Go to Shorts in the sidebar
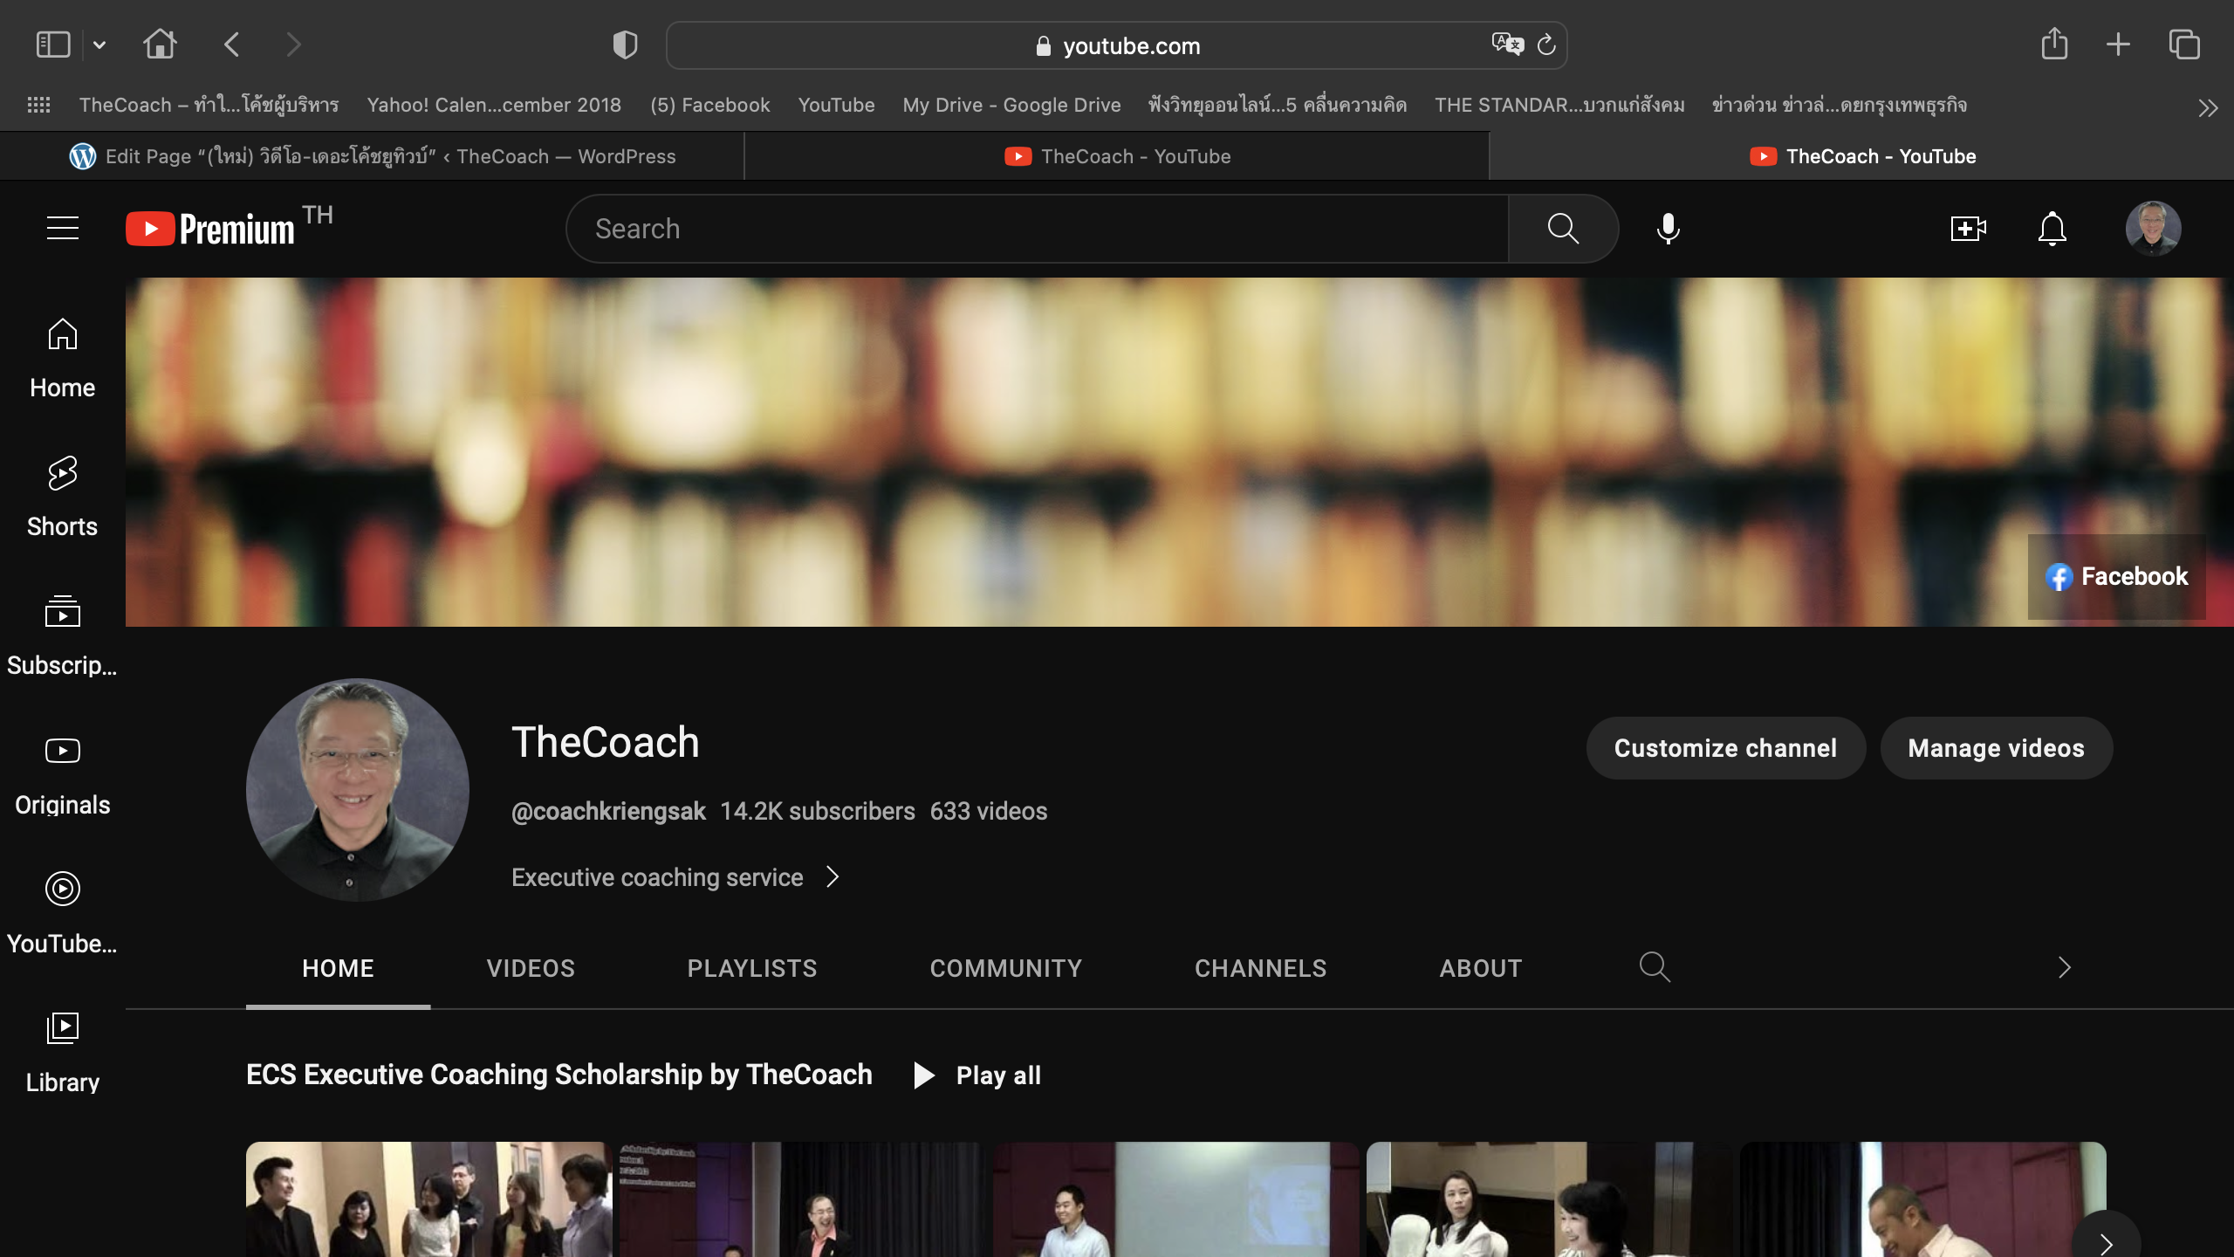This screenshot has height=1257, width=2234. click(x=62, y=496)
